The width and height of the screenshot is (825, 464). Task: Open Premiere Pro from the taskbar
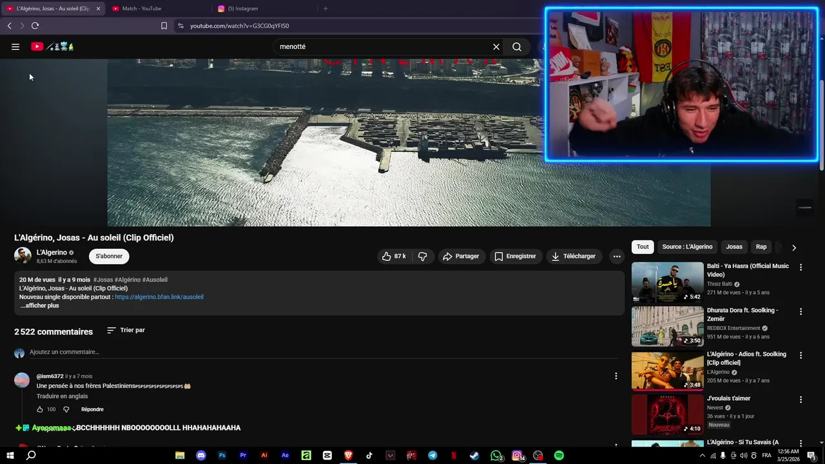[x=243, y=455]
